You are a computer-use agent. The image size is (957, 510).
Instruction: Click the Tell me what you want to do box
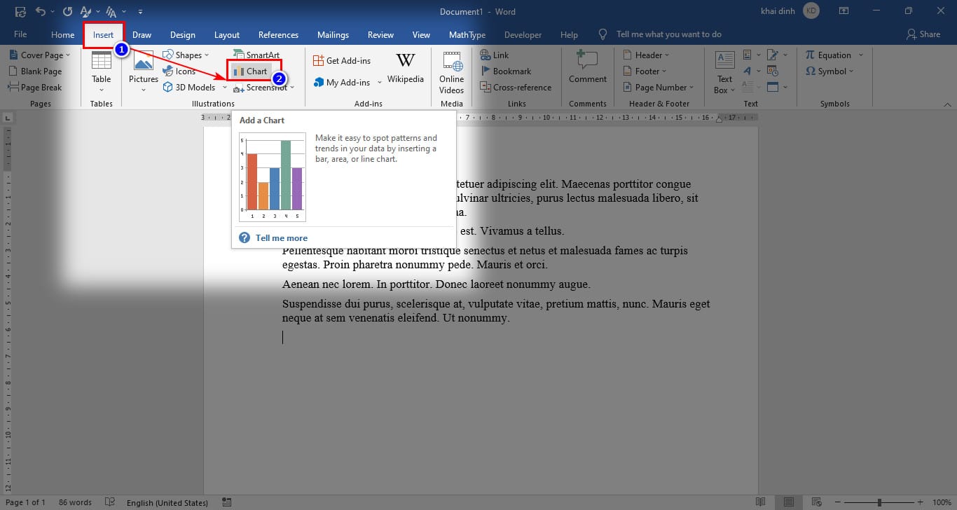coord(668,34)
